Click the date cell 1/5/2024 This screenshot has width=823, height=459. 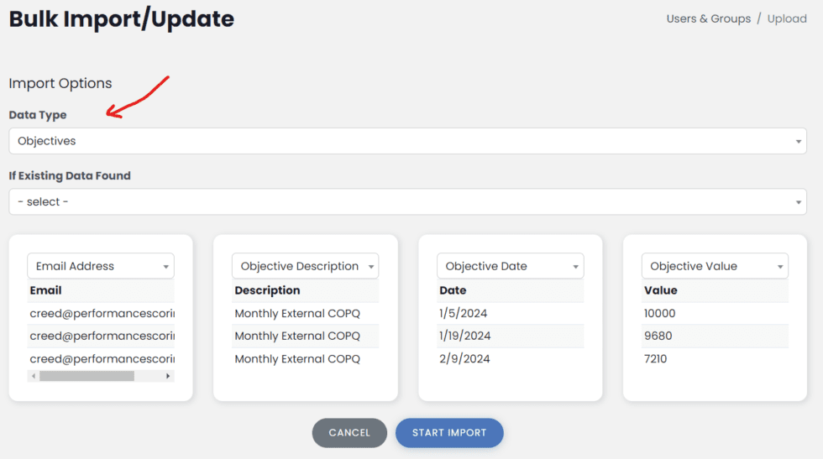(463, 314)
